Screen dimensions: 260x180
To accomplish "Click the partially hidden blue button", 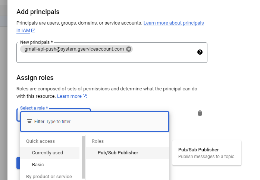I will [x=18, y=163].
